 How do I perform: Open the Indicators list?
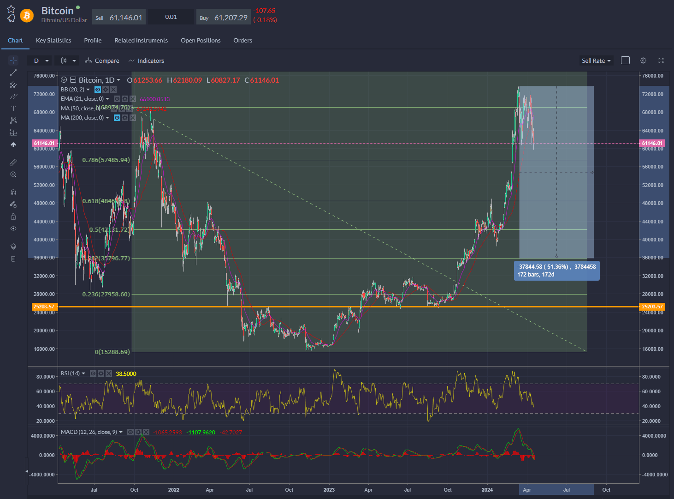point(146,60)
